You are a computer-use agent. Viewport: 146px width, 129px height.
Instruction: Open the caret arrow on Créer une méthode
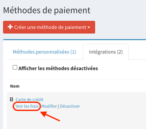(x=89, y=27)
